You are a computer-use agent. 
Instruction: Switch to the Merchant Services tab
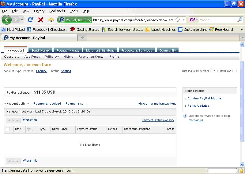point(100,50)
